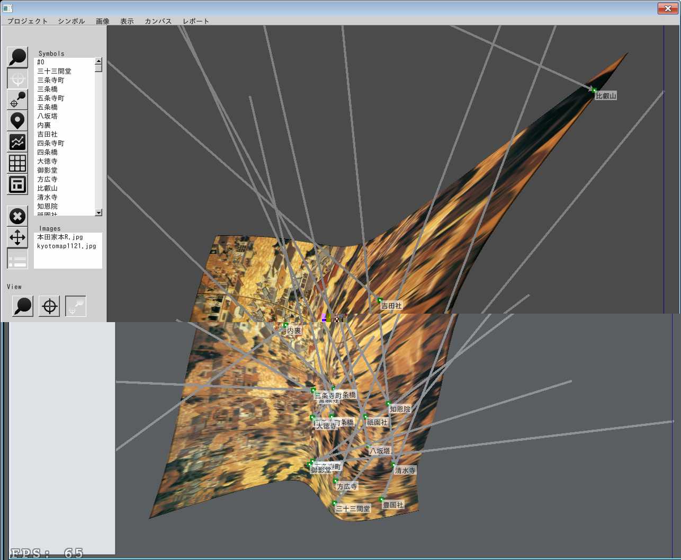681x560 pixels.
Task: Select 三条寺町 in the Symbols list
Action: click(x=64, y=80)
